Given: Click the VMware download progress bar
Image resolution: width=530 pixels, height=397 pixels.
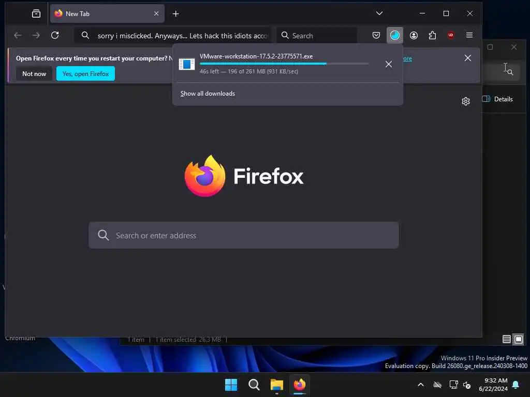Looking at the screenshot, I should pyautogui.click(x=284, y=64).
